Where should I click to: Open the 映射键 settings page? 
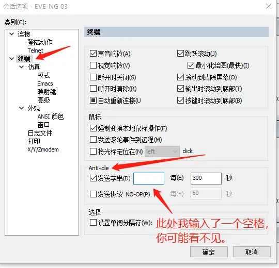coord(47,92)
